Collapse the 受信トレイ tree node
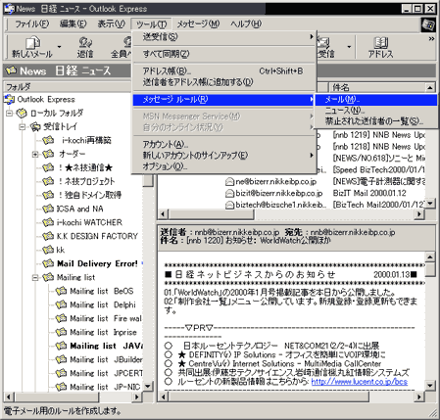Viewport: 440px width, 420px height. [23, 127]
